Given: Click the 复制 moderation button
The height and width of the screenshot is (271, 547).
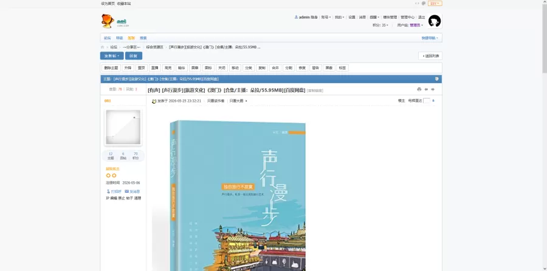Looking at the screenshot, I should click(261, 68).
